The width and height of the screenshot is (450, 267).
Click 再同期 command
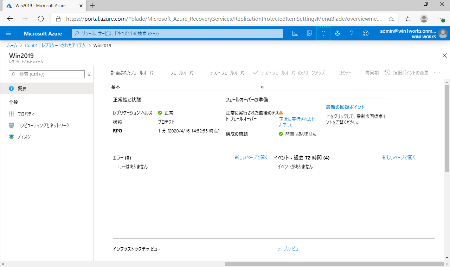coord(372,73)
